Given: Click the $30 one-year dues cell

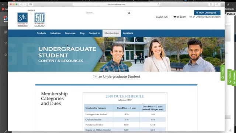Looking at the screenshot, I should point(127,115).
